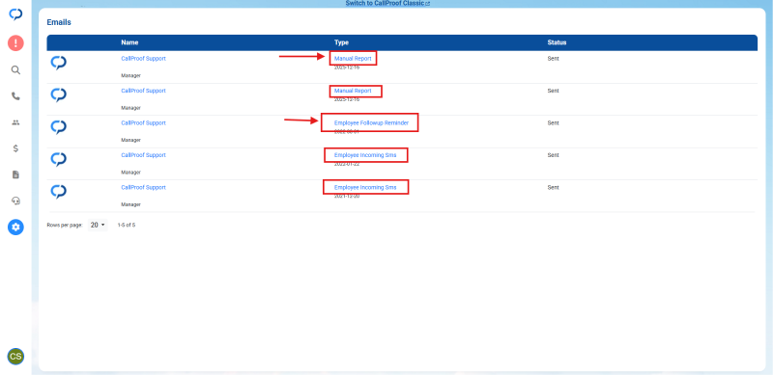Click the chat bubble icon in the 2021-12-20 Incoming Sms row
The image size is (773, 375).
pos(59,192)
